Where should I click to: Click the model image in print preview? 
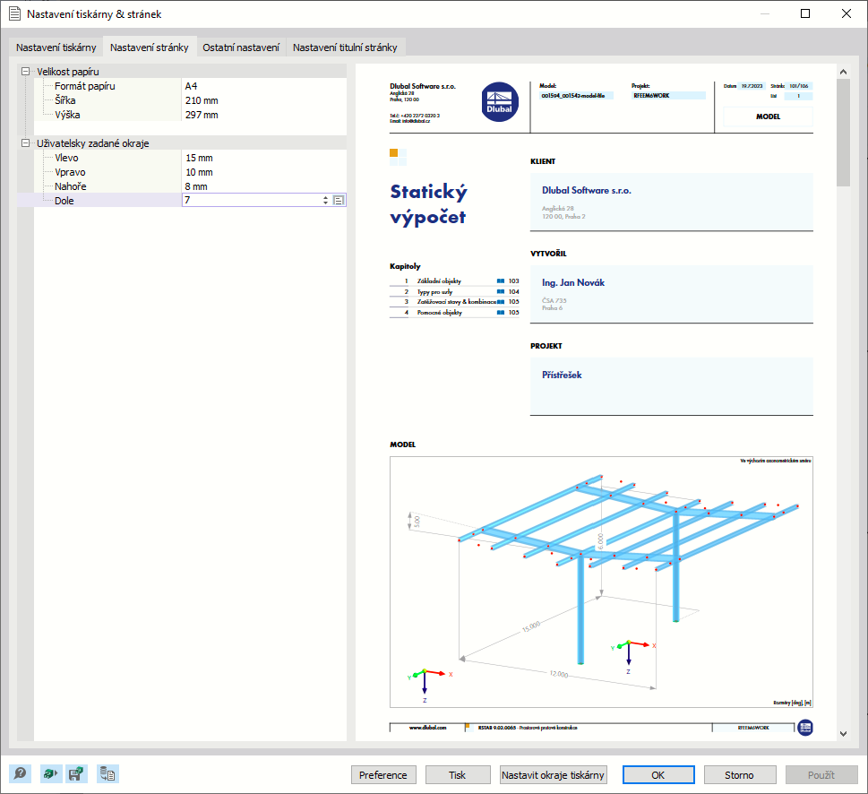(x=601, y=582)
